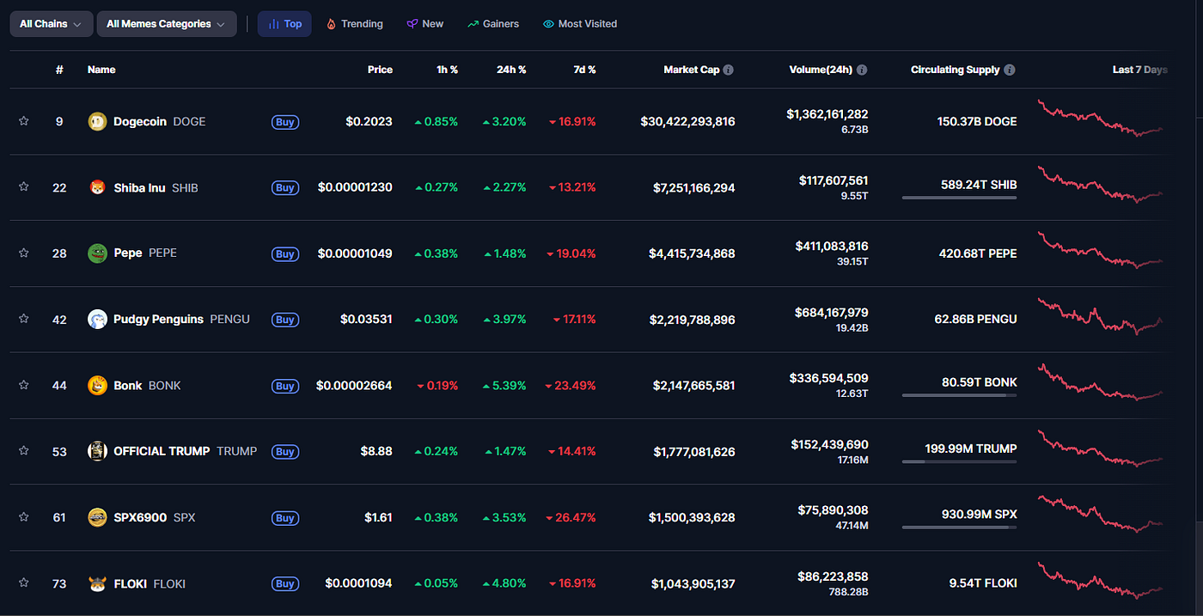Click Shiba Inu 24h volume $117,607,561
This screenshot has width=1203, height=616.
(x=832, y=180)
